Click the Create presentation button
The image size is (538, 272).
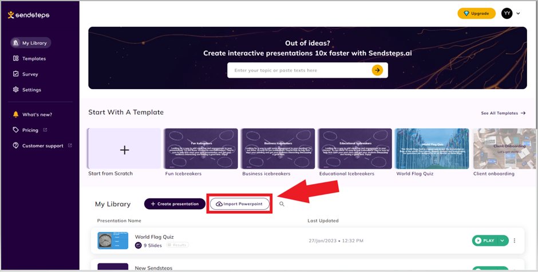175,204
